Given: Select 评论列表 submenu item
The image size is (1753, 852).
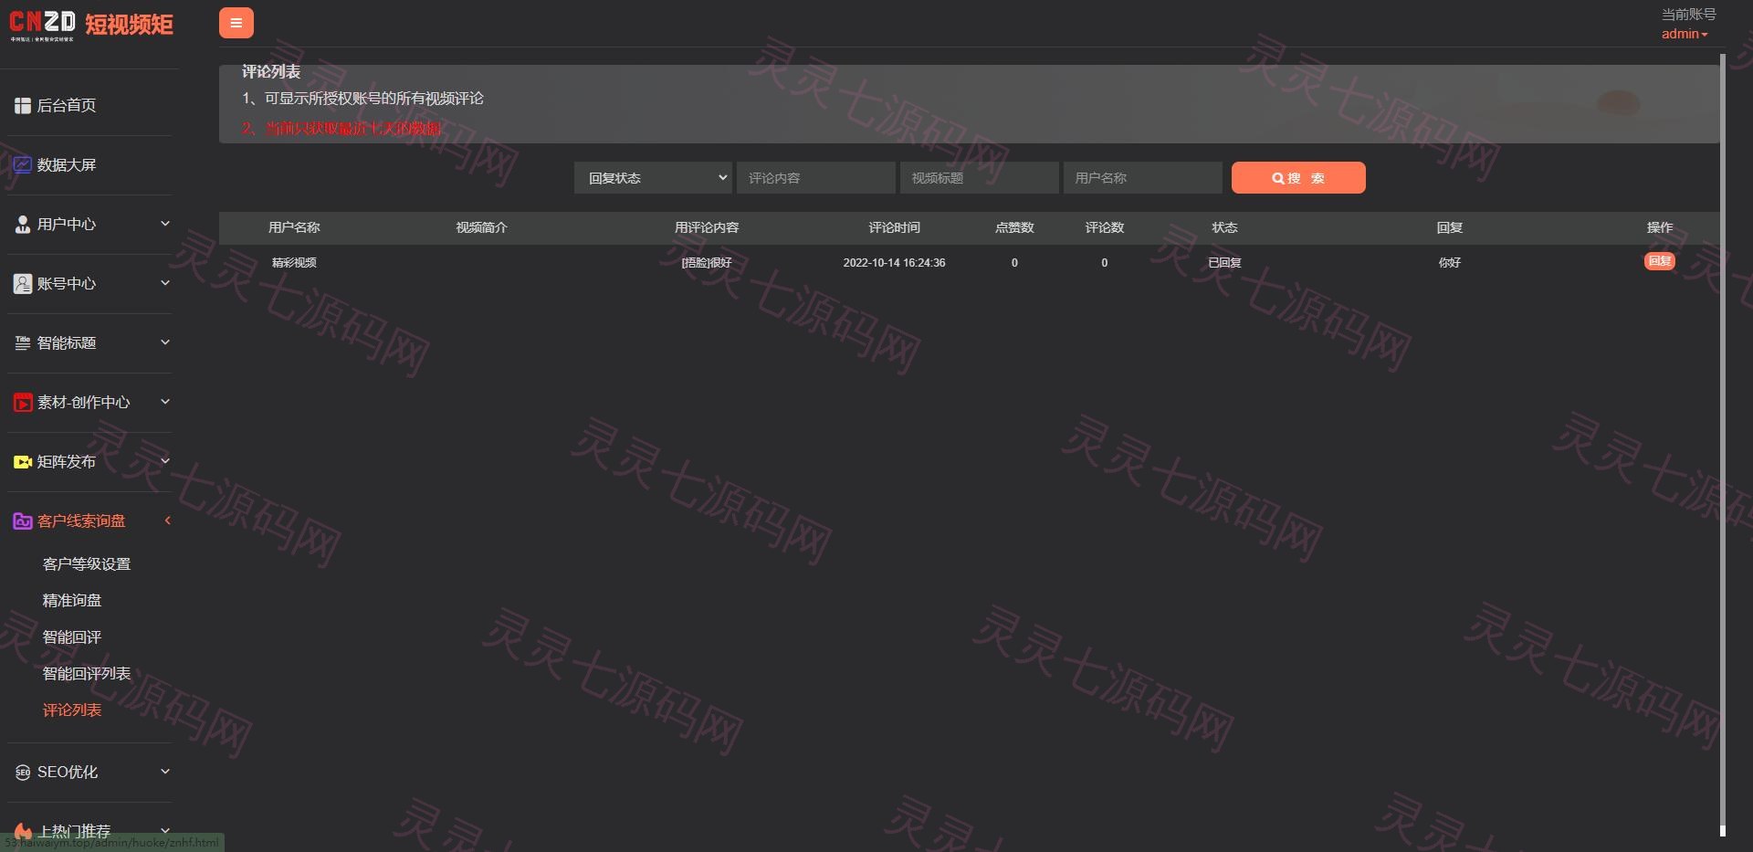Looking at the screenshot, I should [72, 710].
